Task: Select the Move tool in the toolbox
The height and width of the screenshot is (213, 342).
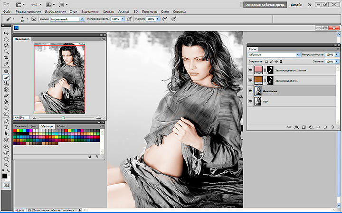Action: [x=6, y=33]
